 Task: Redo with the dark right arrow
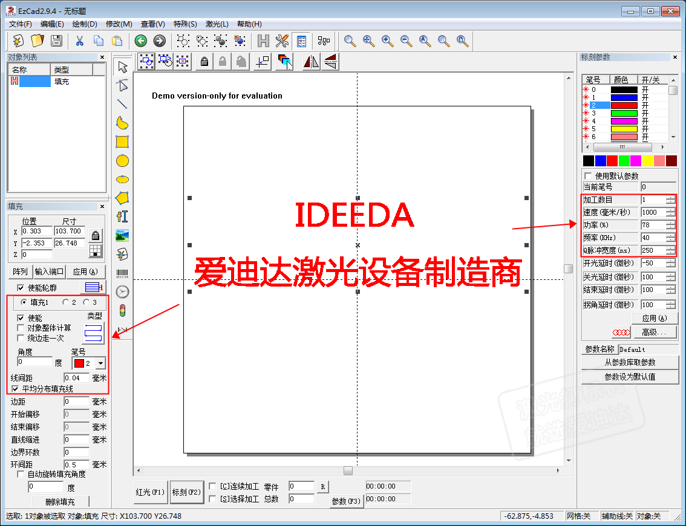[160, 41]
